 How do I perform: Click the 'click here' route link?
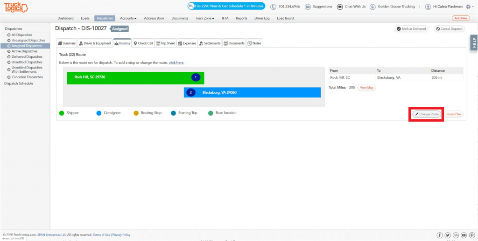176,62
